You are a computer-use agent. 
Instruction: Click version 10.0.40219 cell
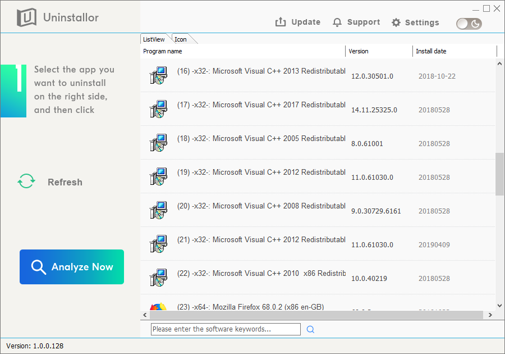click(x=369, y=279)
